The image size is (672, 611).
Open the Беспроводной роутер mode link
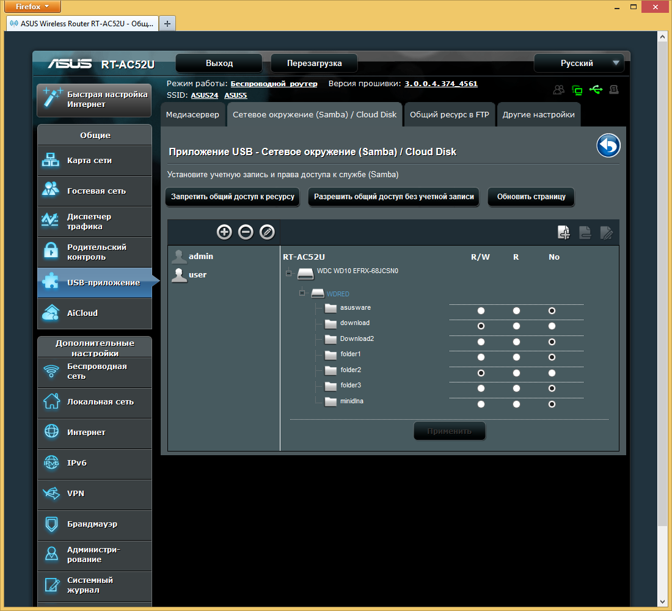click(274, 84)
